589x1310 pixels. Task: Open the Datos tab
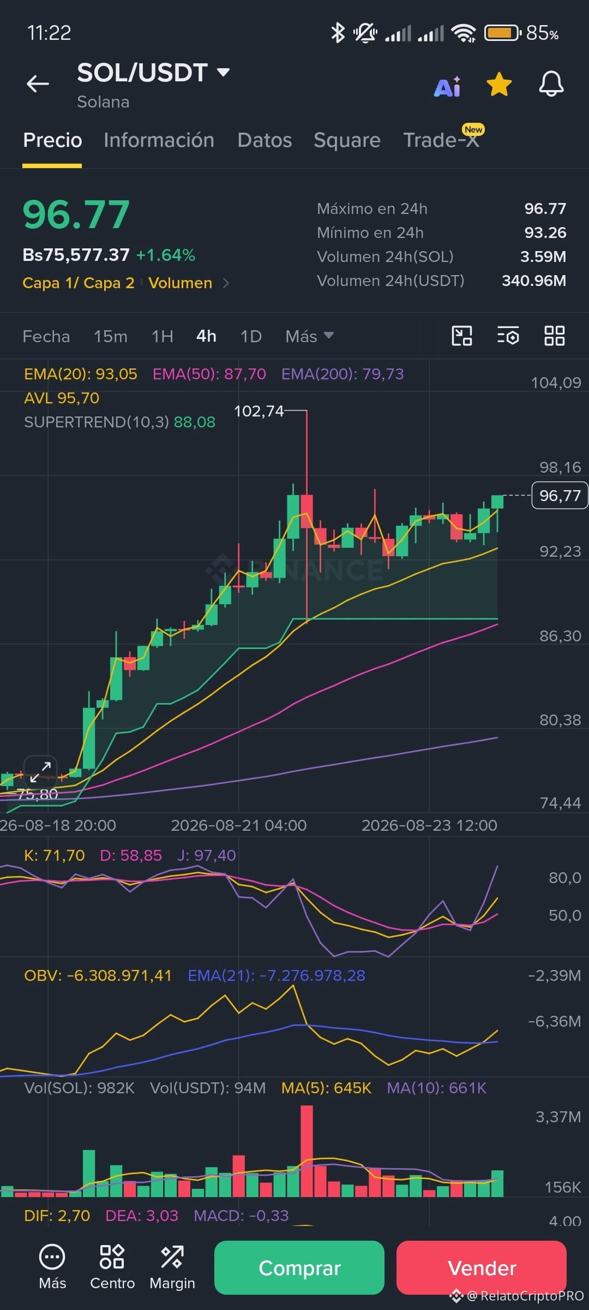click(x=265, y=140)
